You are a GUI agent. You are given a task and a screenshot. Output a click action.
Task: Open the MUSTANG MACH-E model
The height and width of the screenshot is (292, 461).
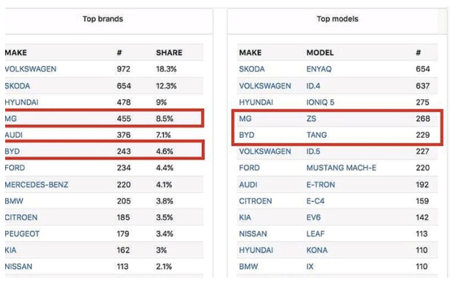pyautogui.click(x=342, y=168)
